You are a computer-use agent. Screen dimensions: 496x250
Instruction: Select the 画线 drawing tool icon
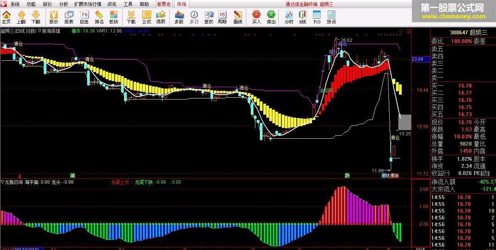point(238,17)
